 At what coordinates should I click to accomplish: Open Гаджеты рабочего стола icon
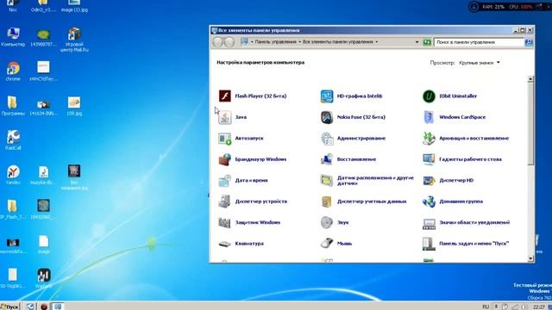tap(429, 159)
